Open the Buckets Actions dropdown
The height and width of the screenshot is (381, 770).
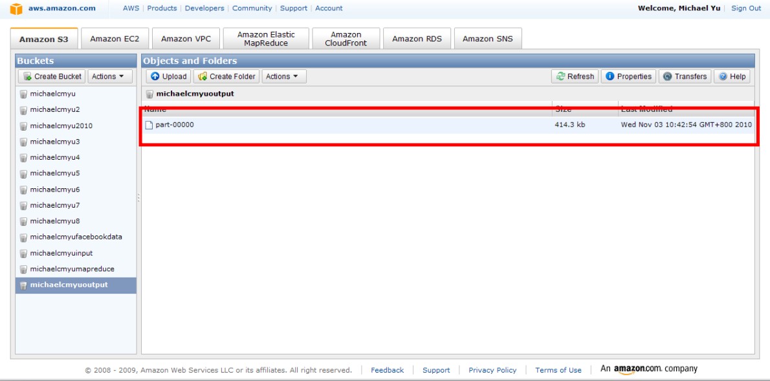pos(109,76)
